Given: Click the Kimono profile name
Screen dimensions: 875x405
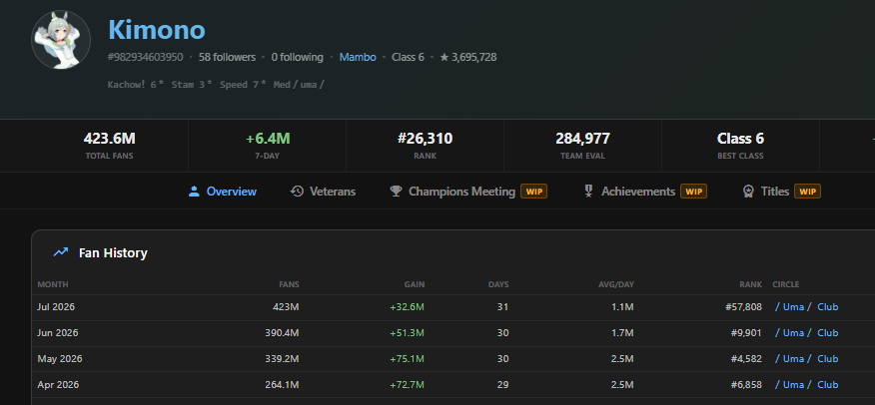Looking at the screenshot, I should [x=157, y=30].
